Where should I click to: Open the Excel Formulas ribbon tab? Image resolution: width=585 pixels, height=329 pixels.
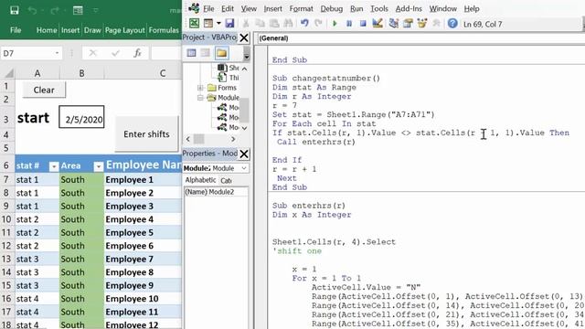pos(164,30)
